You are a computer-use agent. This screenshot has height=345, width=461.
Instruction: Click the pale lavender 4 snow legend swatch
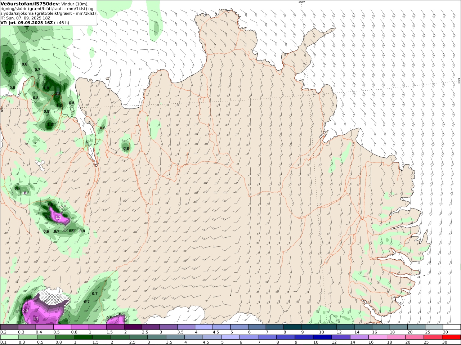coord(204,327)
